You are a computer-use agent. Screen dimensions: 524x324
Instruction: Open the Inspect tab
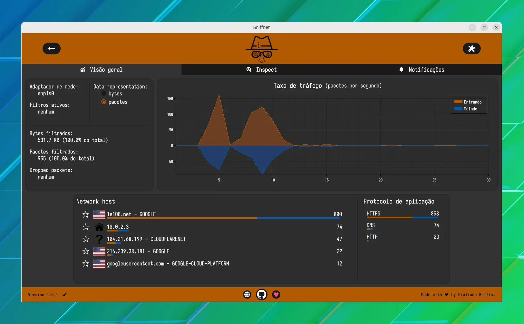262,70
